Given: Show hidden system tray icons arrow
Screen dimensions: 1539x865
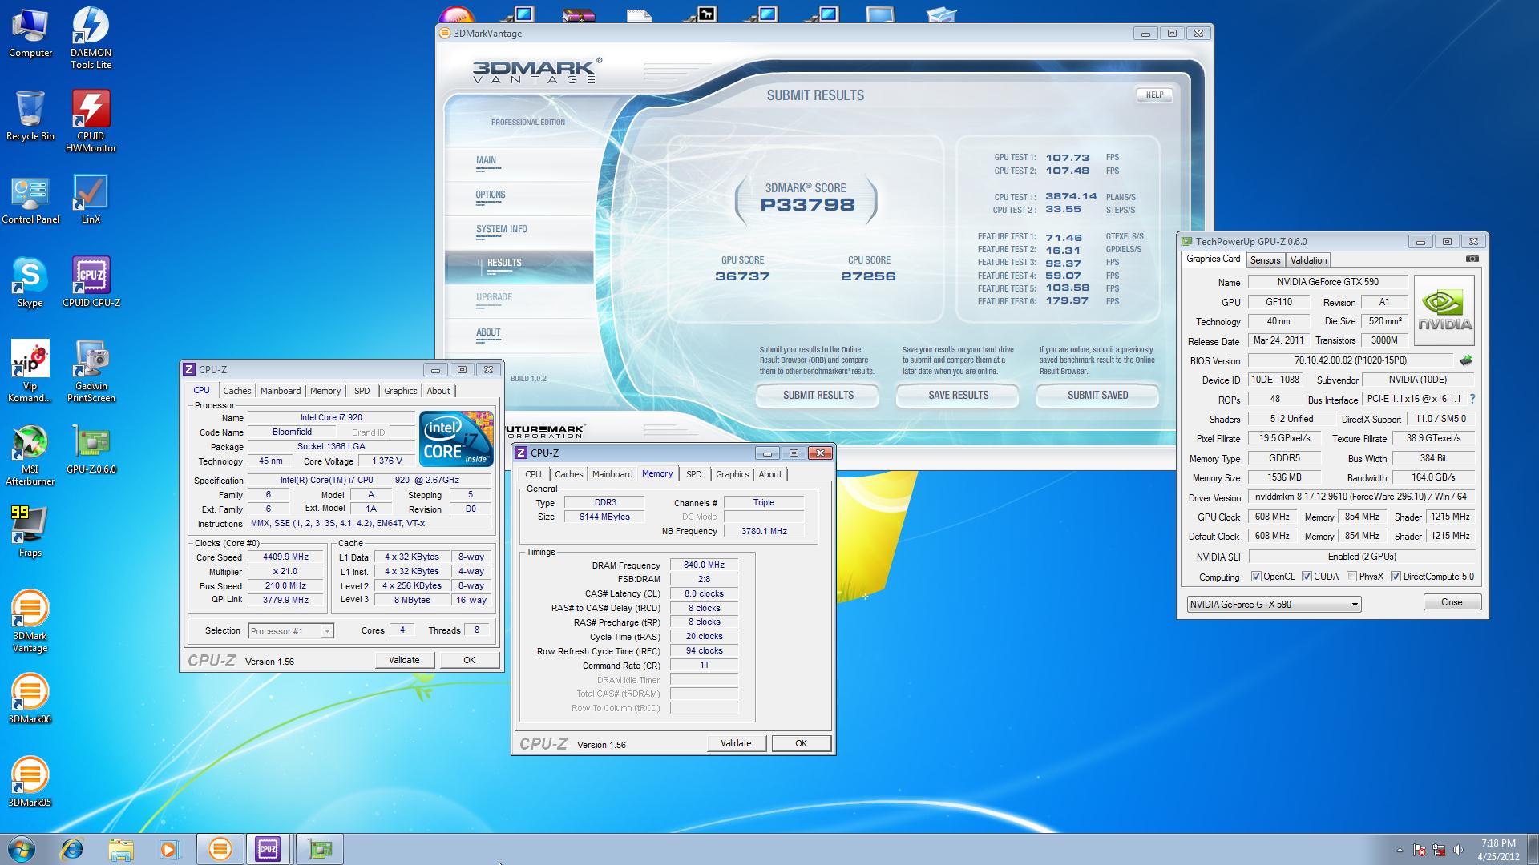Looking at the screenshot, I should pyautogui.click(x=1400, y=850).
